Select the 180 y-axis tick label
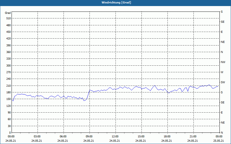The width and height of the screenshot is (231, 144). pyautogui.click(x=9, y=92)
